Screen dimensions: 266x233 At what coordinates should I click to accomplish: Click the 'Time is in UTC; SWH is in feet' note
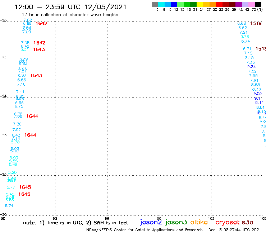(x=75, y=223)
